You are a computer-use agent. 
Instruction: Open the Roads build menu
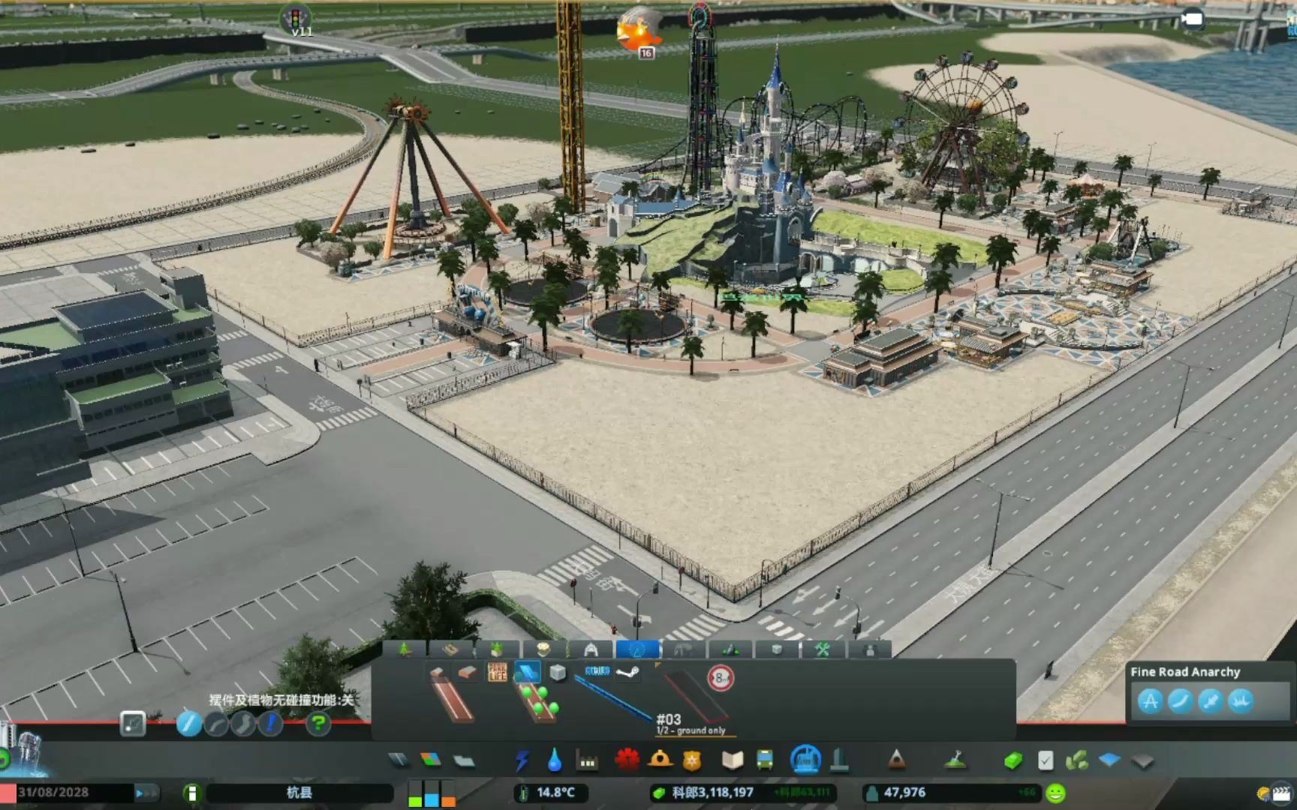tap(399, 761)
